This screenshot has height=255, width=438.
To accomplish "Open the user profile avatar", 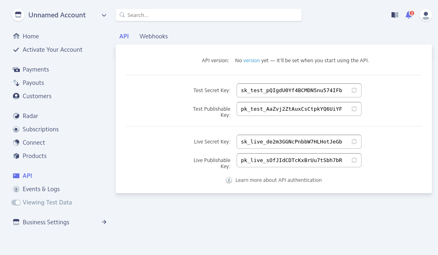I will point(425,15).
